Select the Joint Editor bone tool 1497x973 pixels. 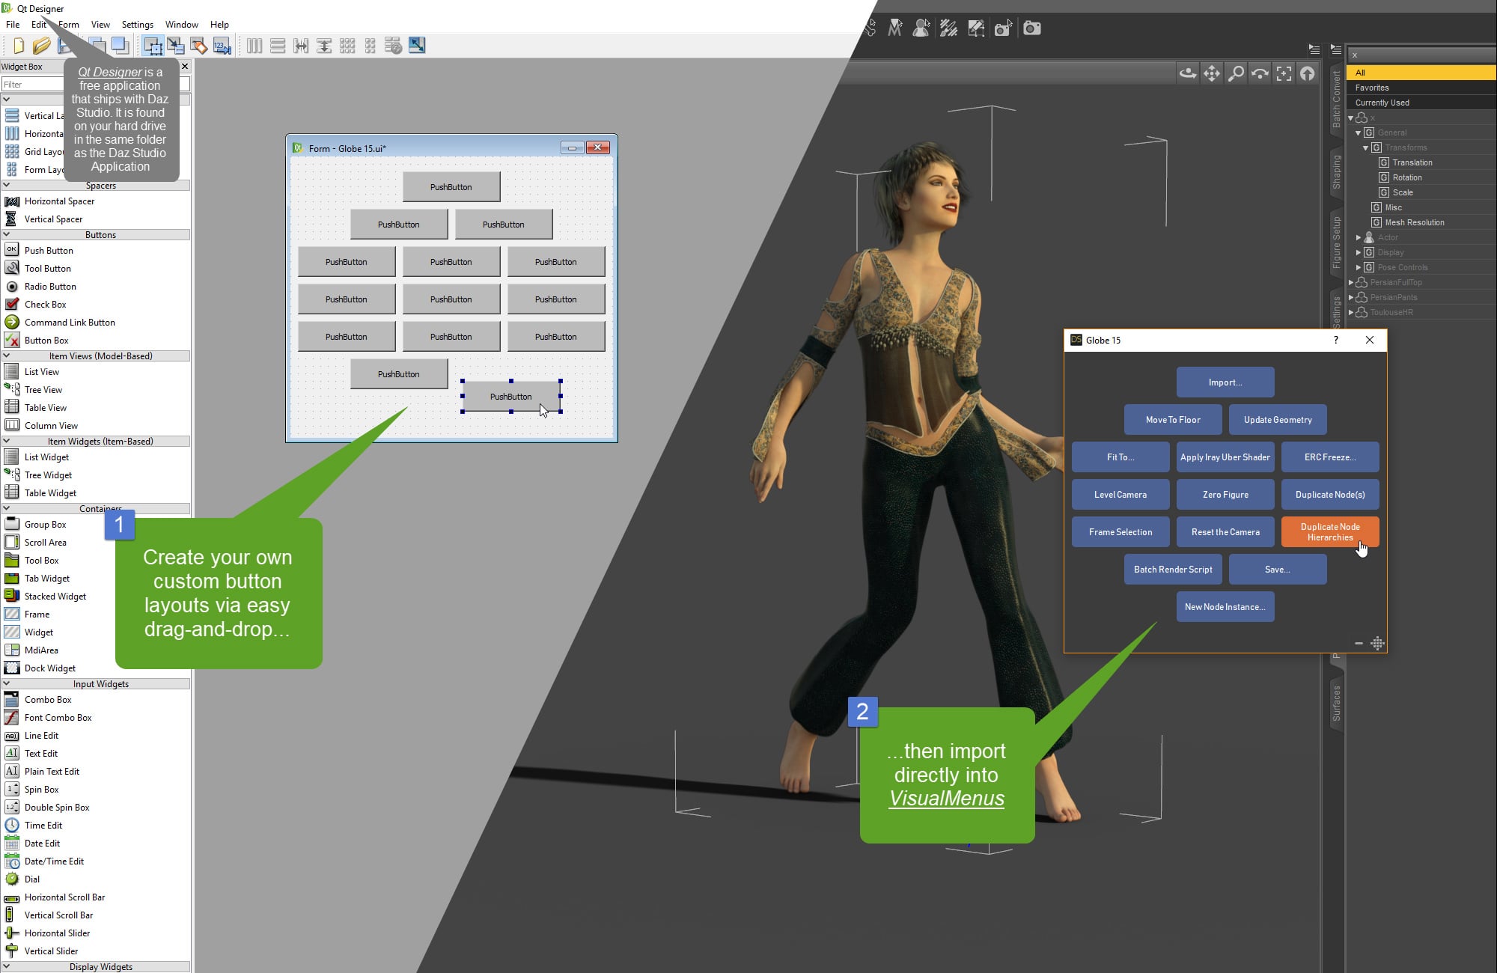pyautogui.click(x=871, y=30)
